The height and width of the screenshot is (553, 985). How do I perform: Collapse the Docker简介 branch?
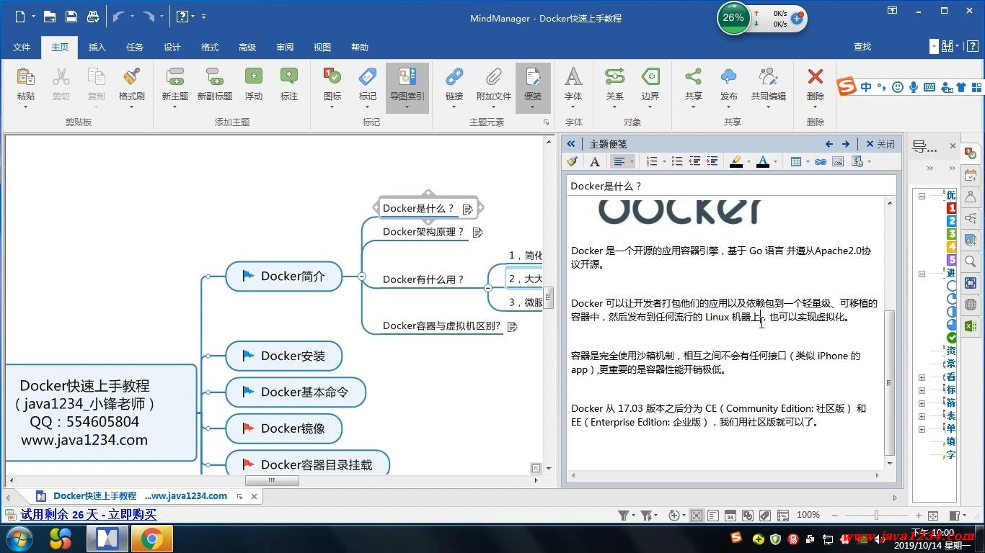pos(362,276)
